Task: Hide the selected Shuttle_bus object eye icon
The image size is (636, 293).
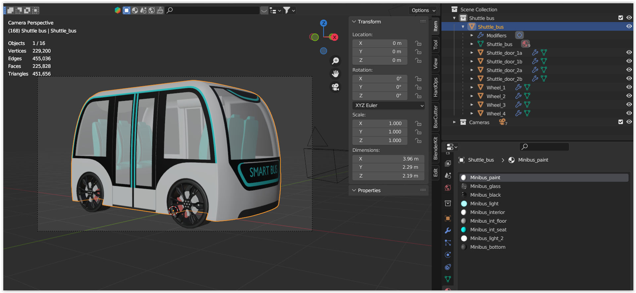Action: (629, 26)
